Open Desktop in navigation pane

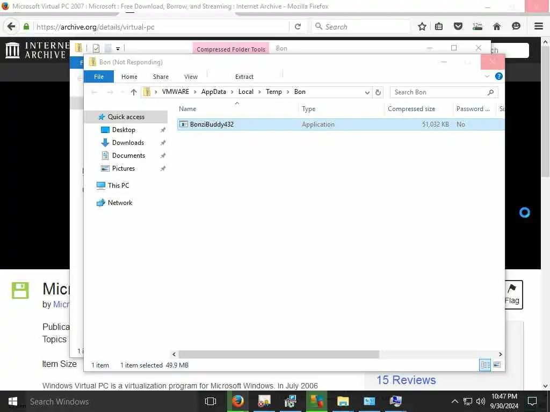(124, 130)
